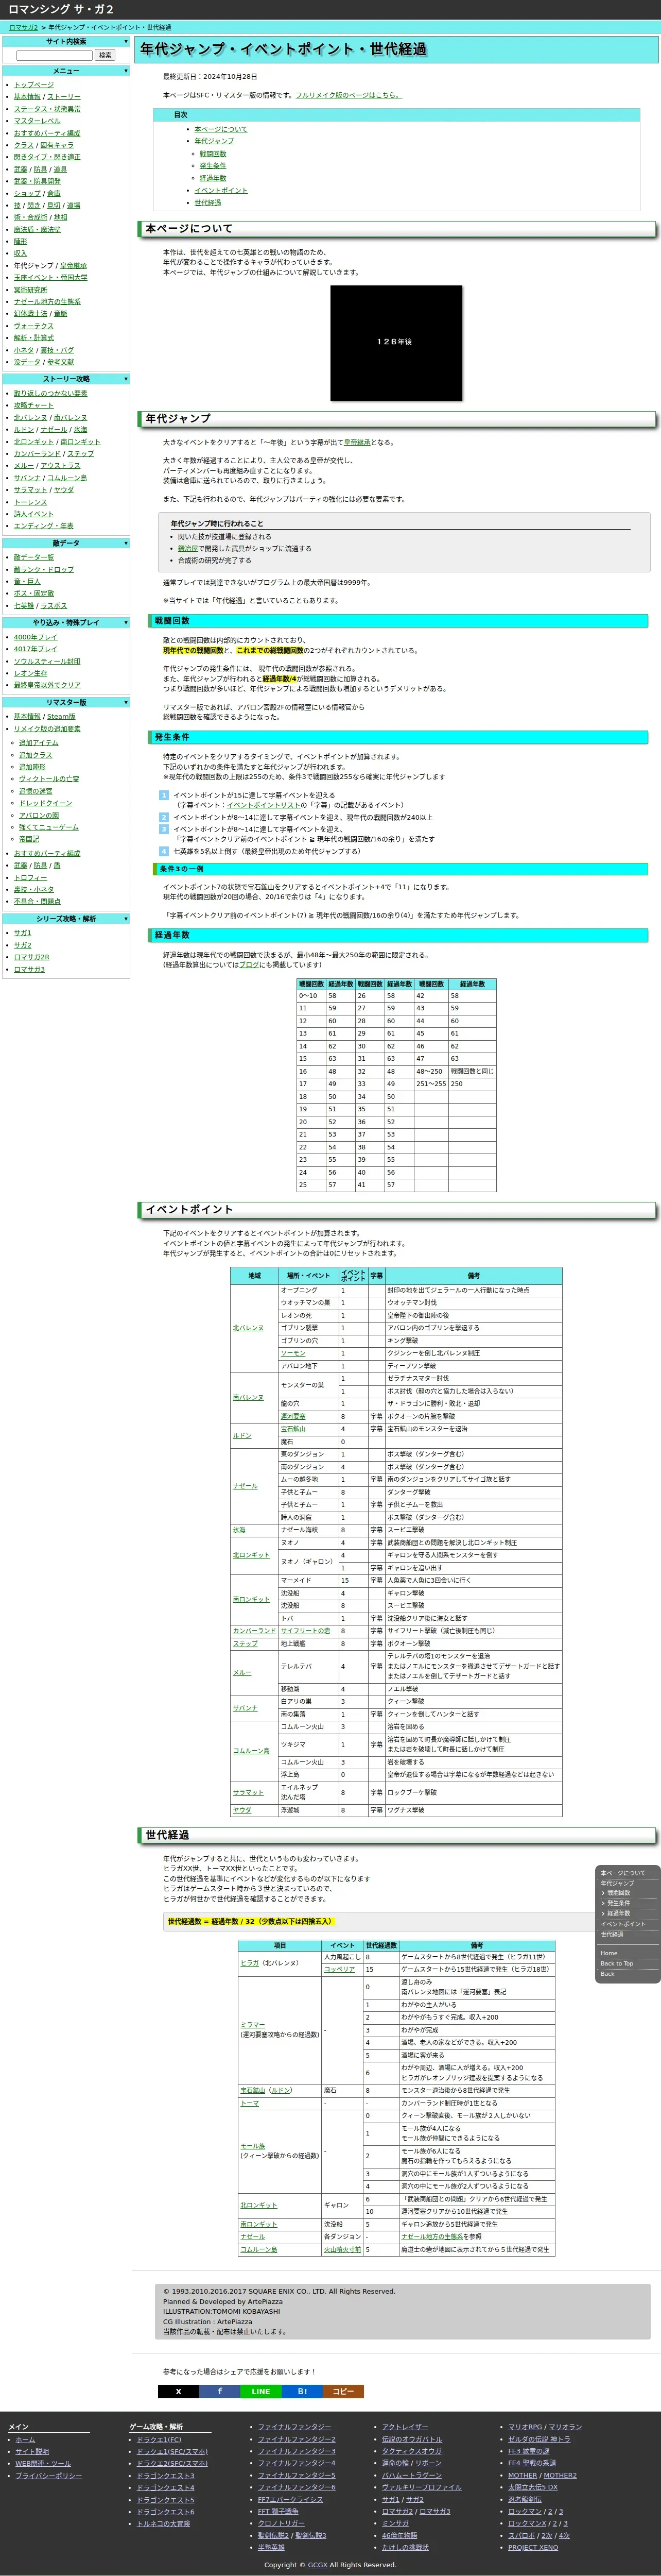Collapse the シリーズ攻略・解析 sidebar section
The height and width of the screenshot is (2576, 661).
click(x=126, y=918)
